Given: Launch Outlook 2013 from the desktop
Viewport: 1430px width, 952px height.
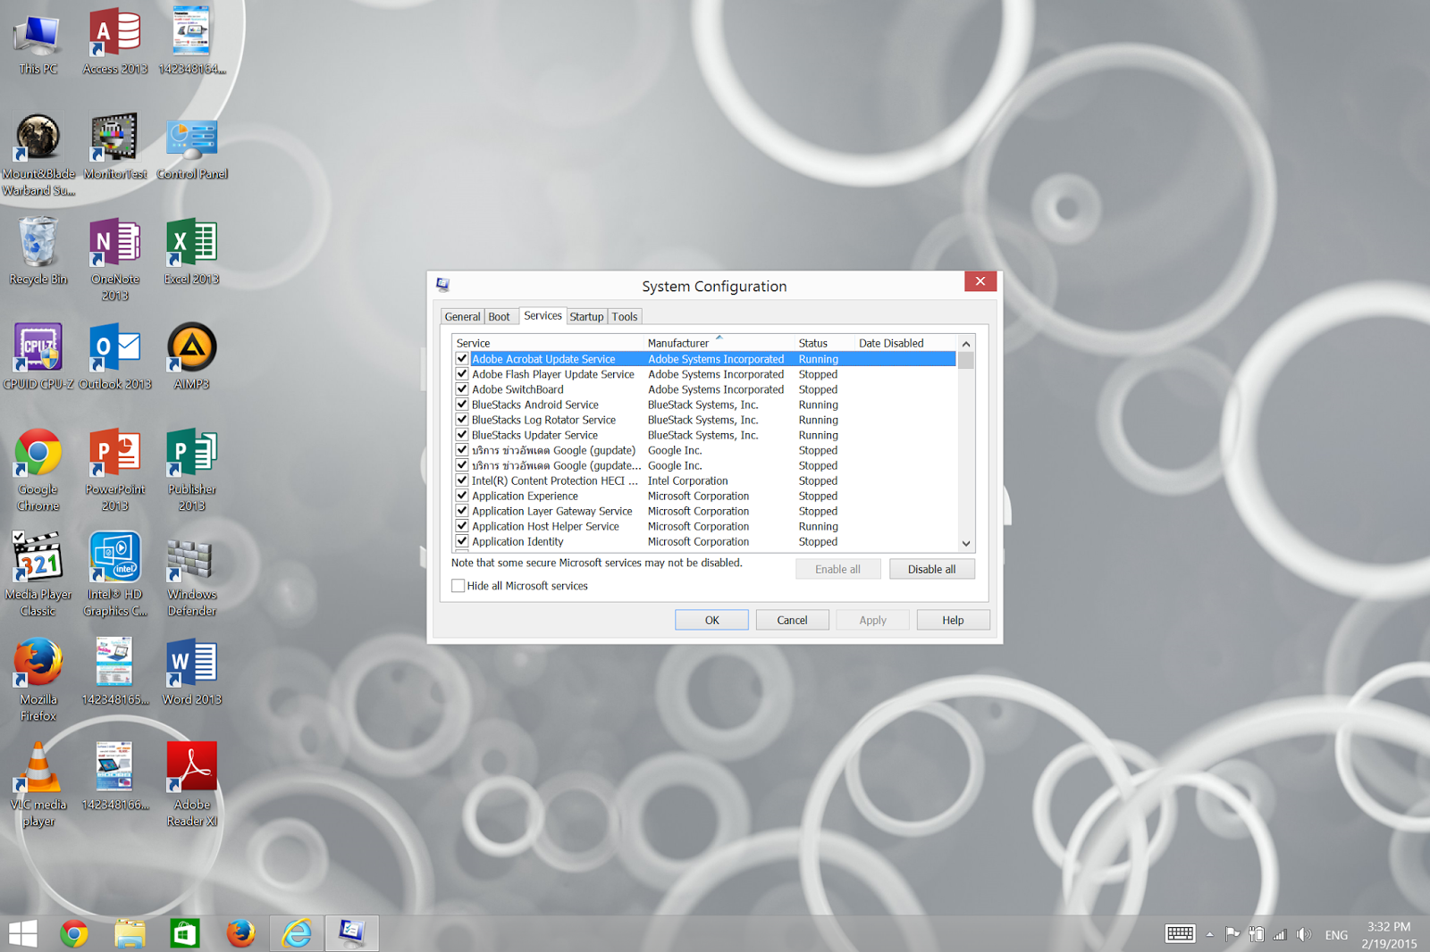Looking at the screenshot, I should pyautogui.click(x=115, y=357).
